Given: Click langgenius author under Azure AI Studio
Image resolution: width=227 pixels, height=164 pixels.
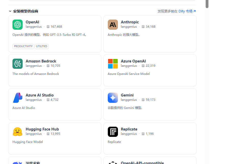Looking at the screenshot, I should pos(34,100).
